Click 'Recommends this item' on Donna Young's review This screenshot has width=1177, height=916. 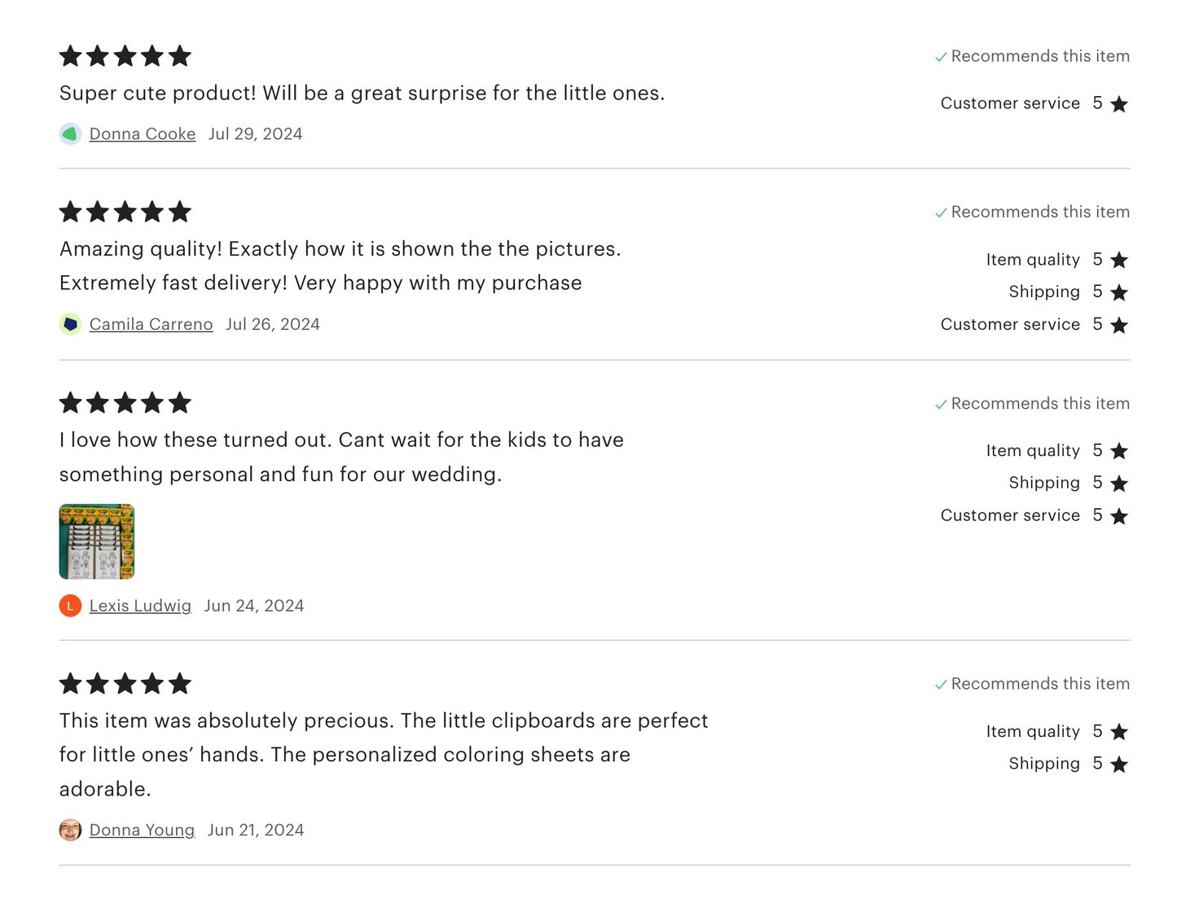pyautogui.click(x=1039, y=684)
